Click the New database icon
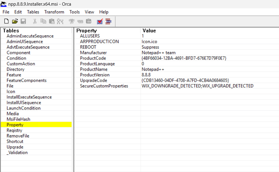The height and width of the screenshot is (172, 279). [x=6, y=21]
